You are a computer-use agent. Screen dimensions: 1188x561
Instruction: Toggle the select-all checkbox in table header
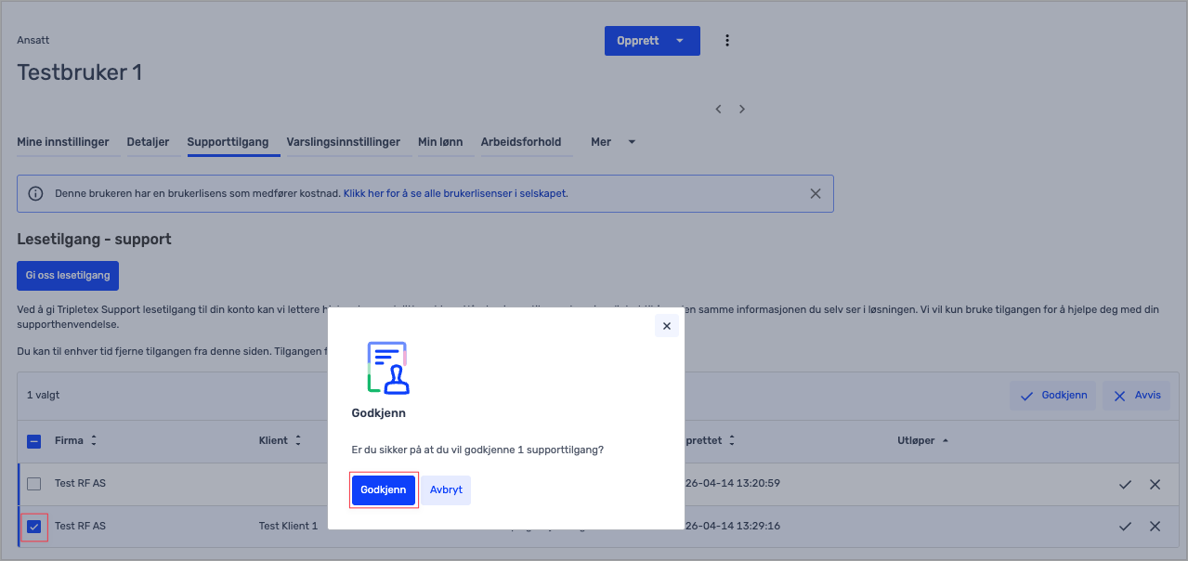click(33, 441)
